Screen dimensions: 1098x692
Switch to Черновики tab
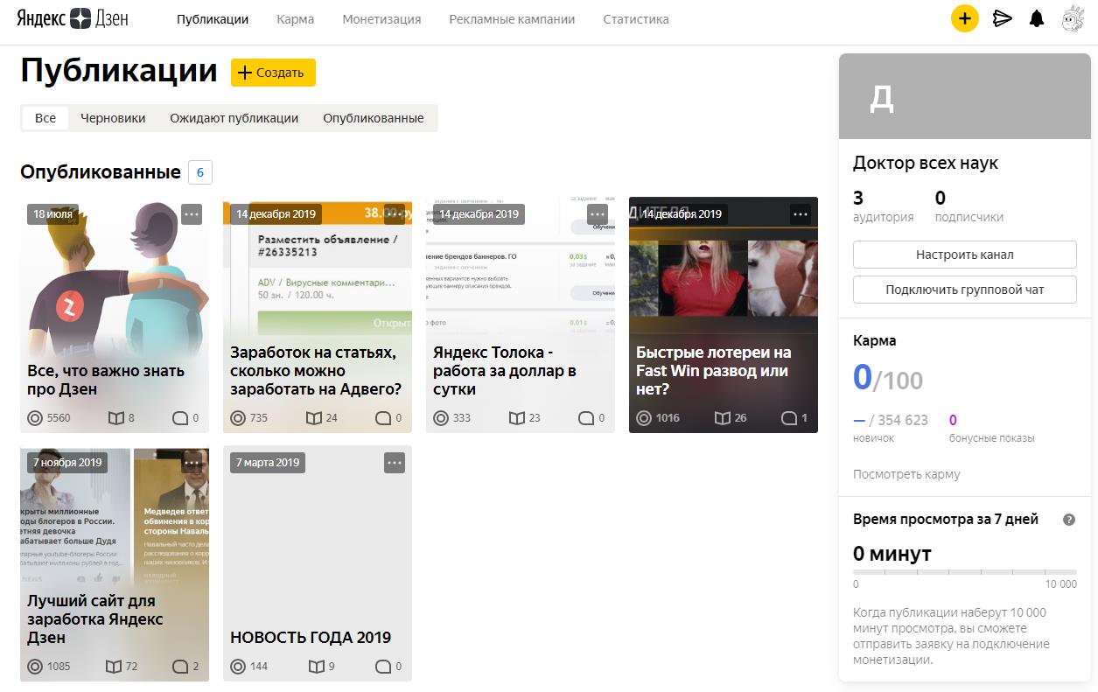[113, 118]
